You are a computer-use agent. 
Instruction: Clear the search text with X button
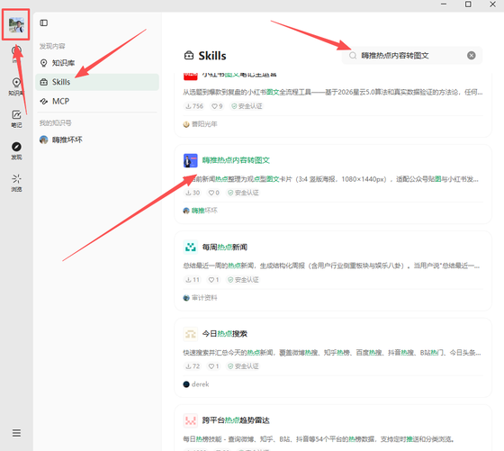tap(472, 56)
